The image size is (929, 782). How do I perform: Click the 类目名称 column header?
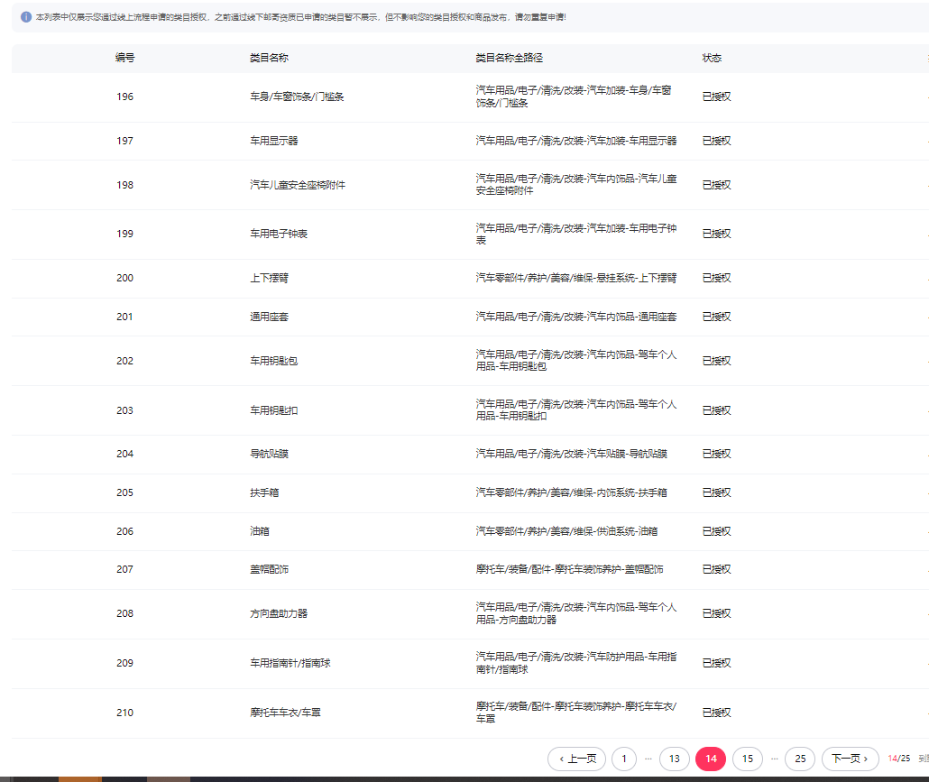(269, 58)
